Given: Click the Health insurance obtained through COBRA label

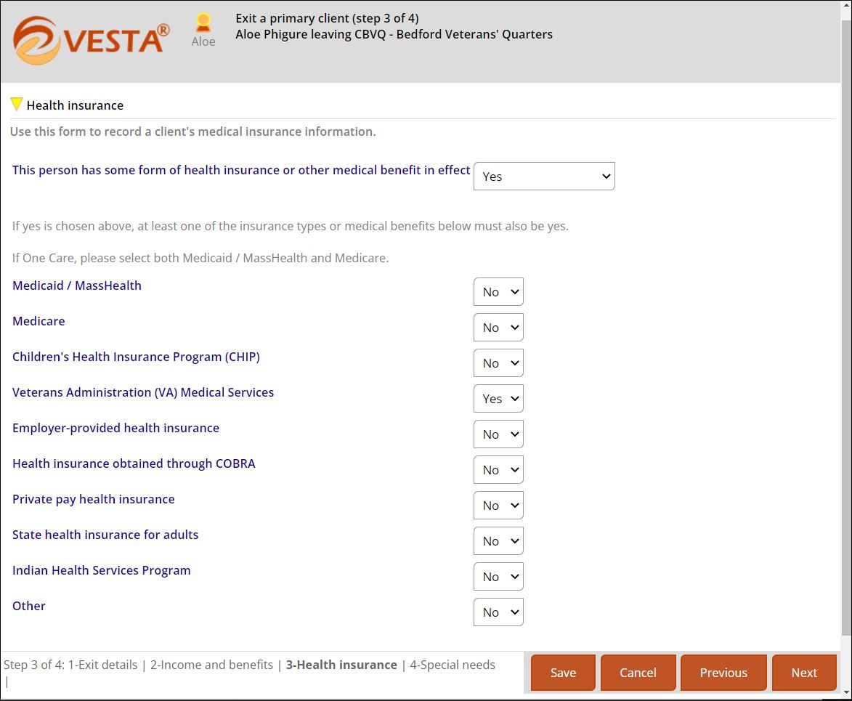Looking at the screenshot, I should coord(134,463).
